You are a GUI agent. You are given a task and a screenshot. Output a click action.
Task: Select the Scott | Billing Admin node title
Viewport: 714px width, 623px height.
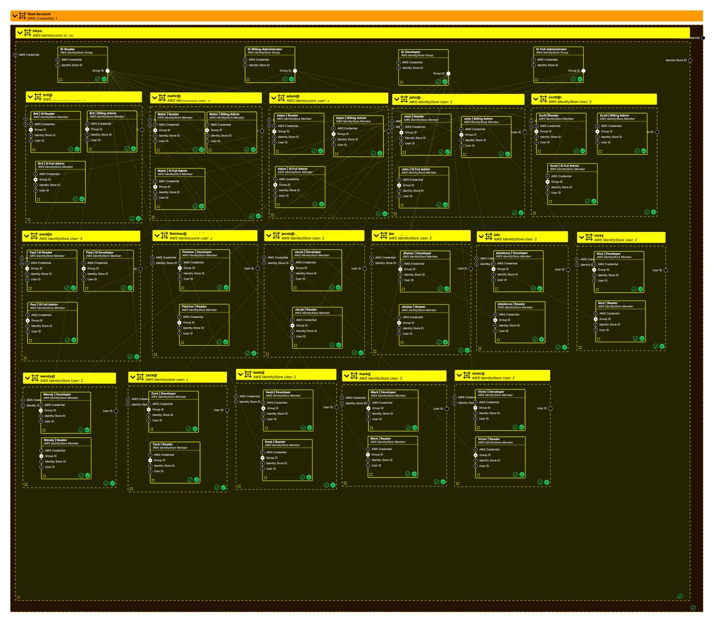[x=615, y=115]
